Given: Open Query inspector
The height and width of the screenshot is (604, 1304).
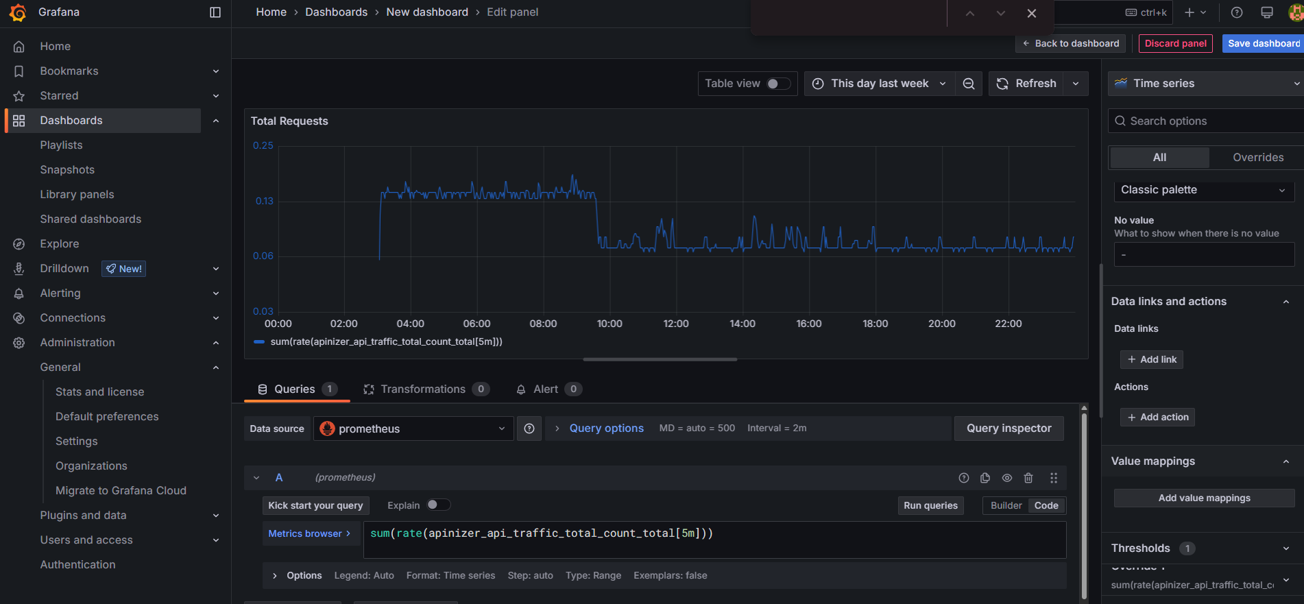Looking at the screenshot, I should (x=1009, y=428).
